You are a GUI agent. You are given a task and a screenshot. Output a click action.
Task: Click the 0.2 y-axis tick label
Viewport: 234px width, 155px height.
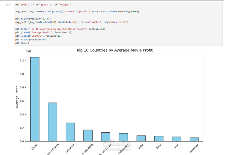[x=22, y=128]
